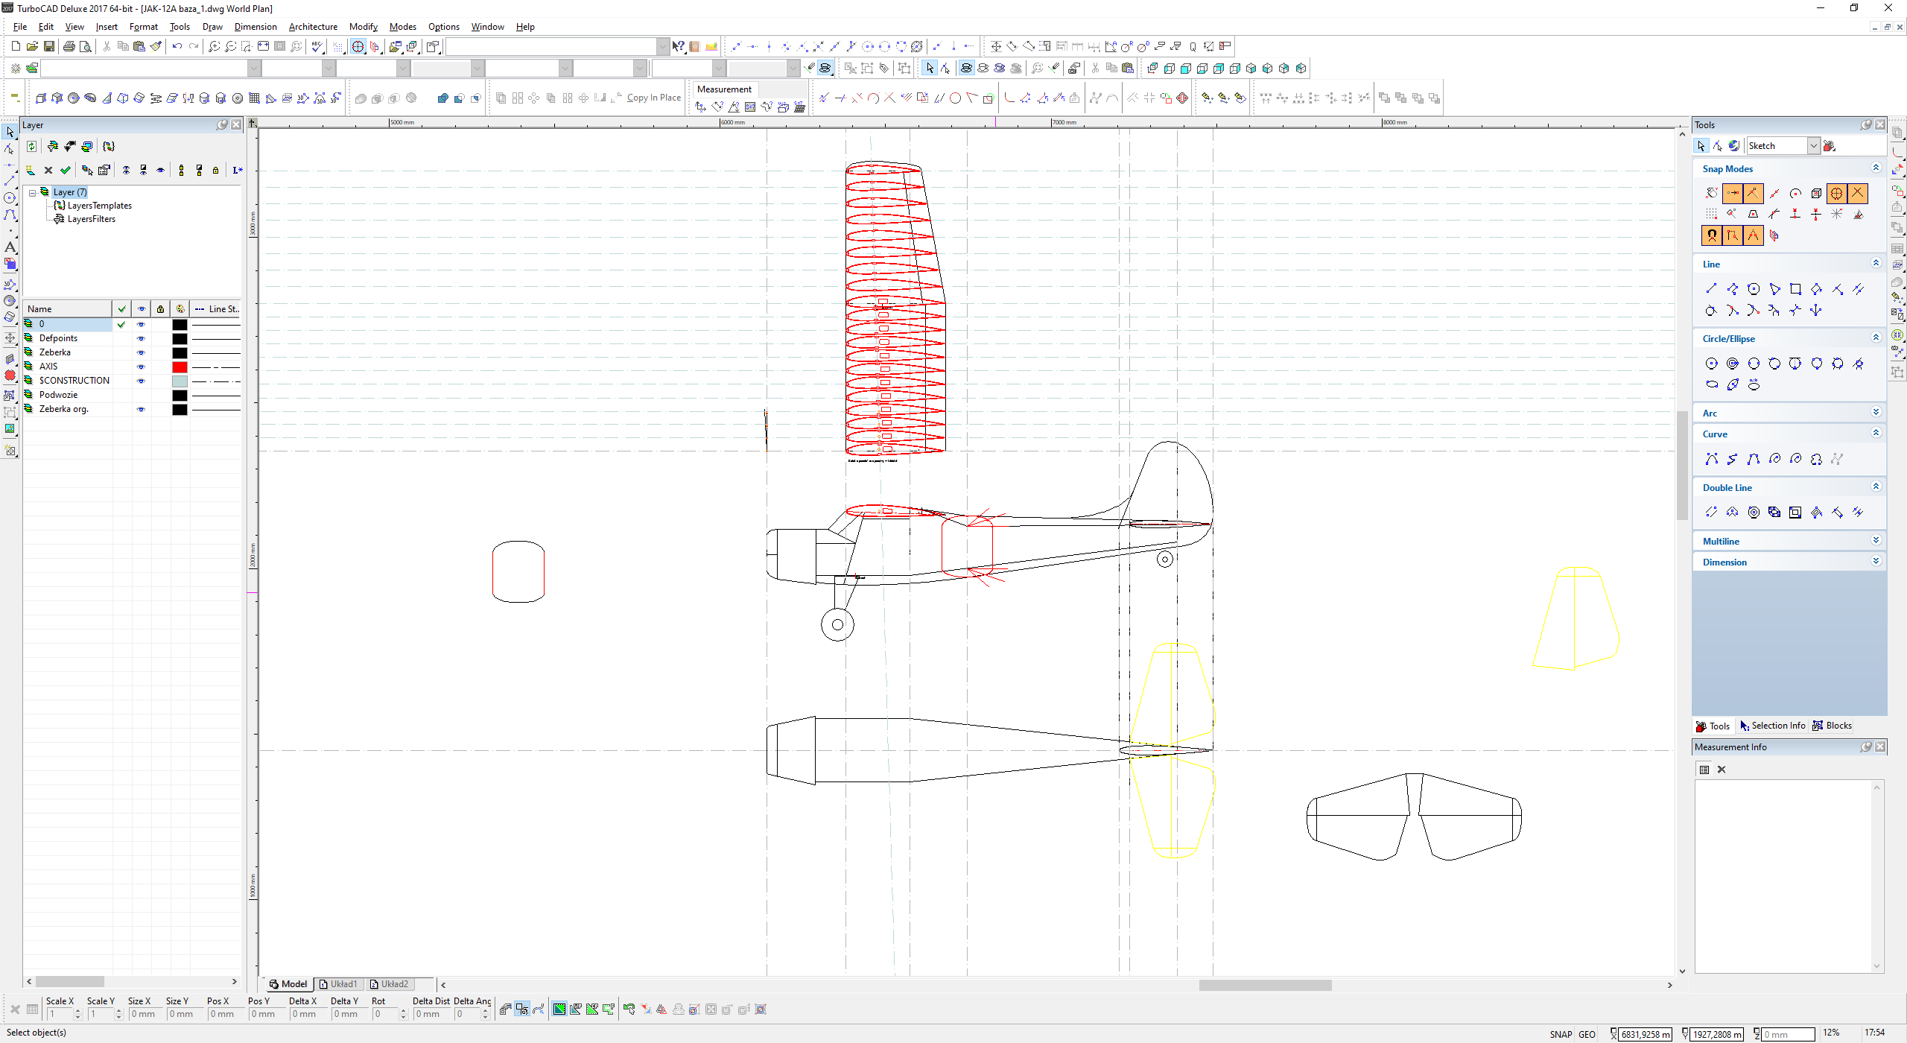
Task: Toggle the Intersection snap mode button
Action: pyautogui.click(x=1858, y=193)
